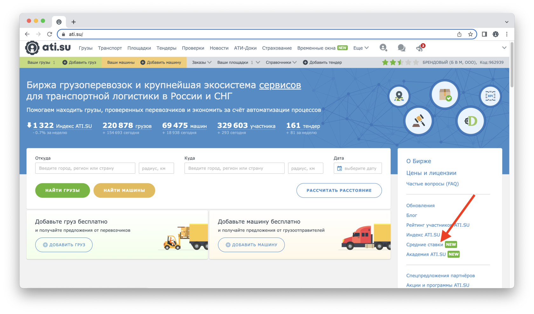Click the API service circle icon
The image size is (534, 314).
(x=490, y=96)
